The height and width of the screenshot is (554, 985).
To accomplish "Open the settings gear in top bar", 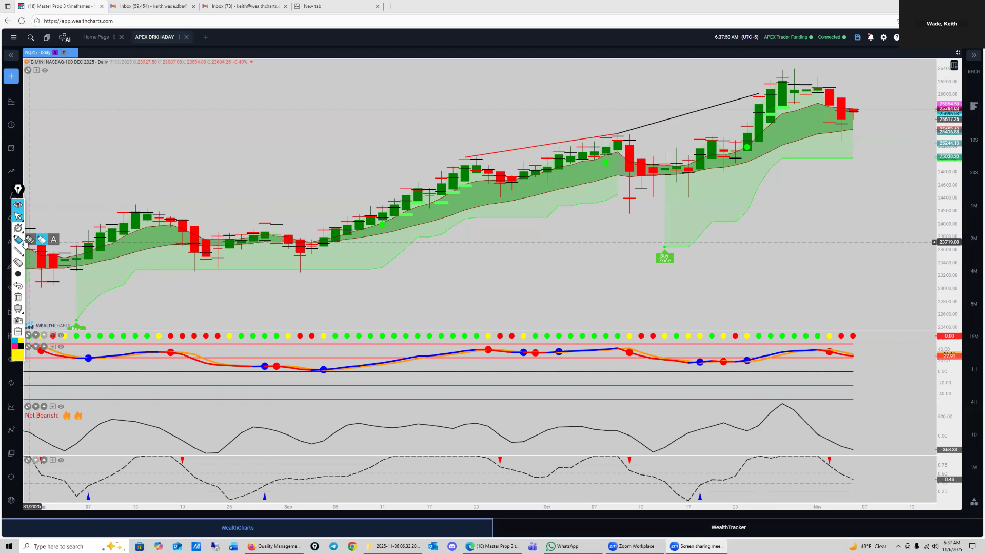I will click(883, 37).
